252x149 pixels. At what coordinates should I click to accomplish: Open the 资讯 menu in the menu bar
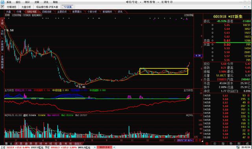46,2
